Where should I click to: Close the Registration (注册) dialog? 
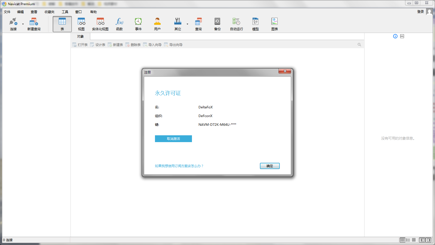tap(285, 71)
